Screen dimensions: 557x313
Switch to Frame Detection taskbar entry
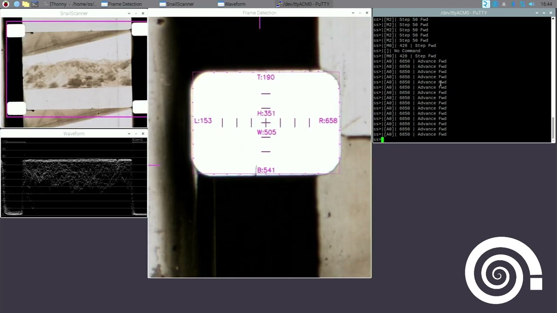121,4
